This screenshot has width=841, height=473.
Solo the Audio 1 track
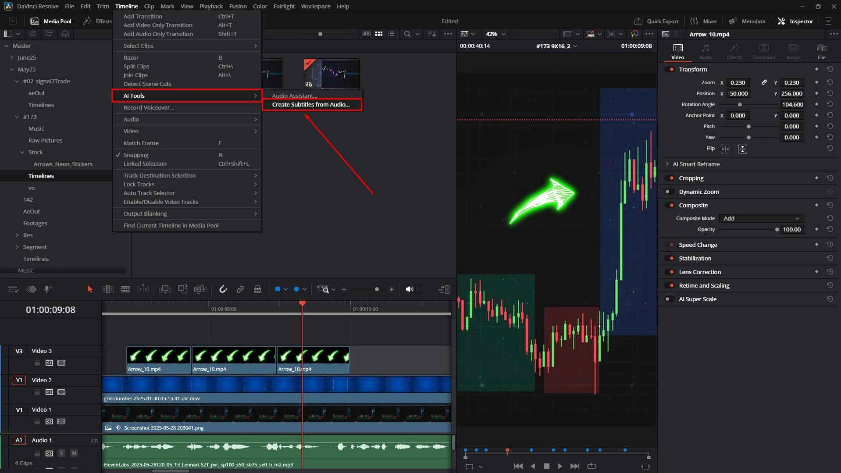(x=61, y=453)
